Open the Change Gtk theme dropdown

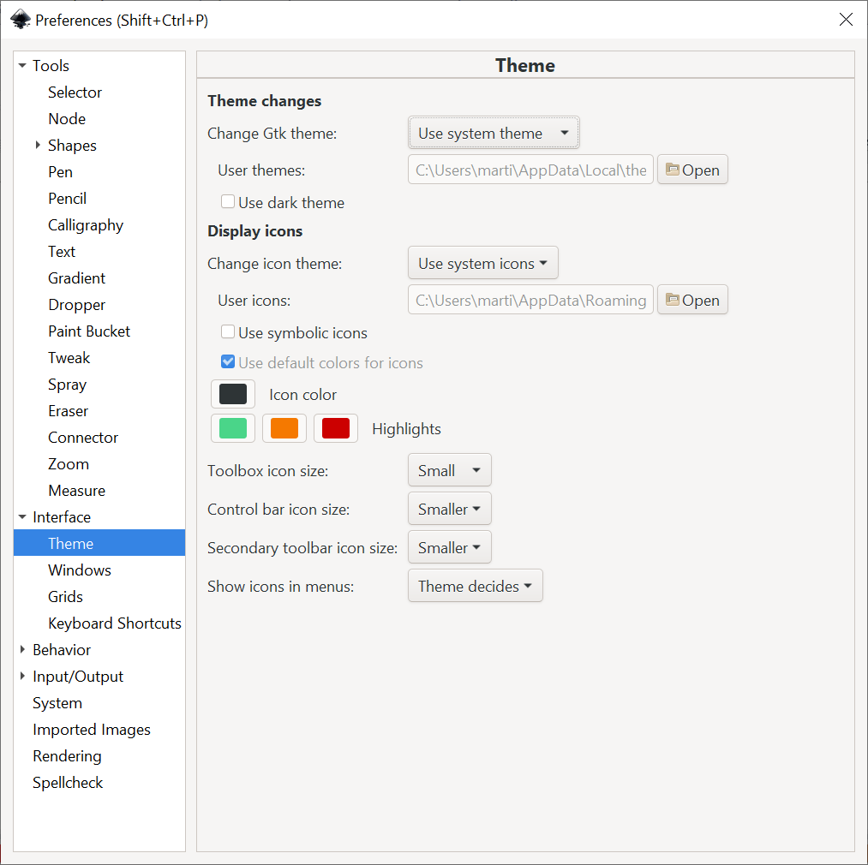(494, 134)
